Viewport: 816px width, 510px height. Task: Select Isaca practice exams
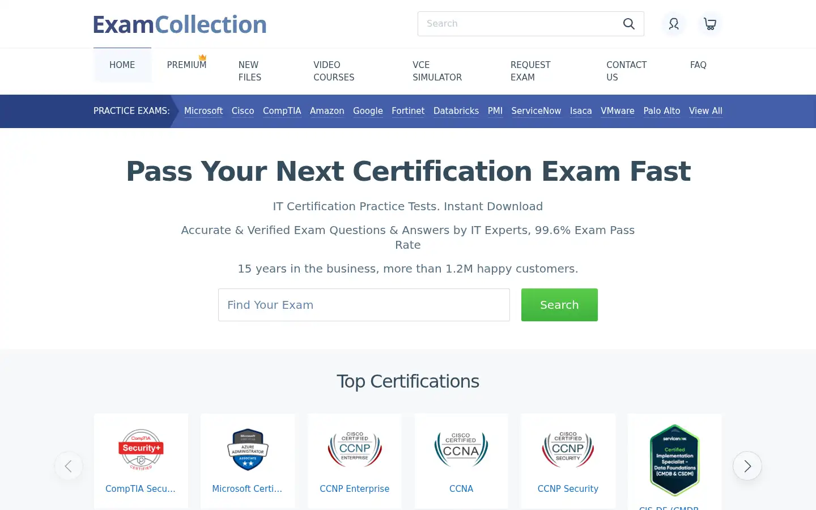point(581,111)
